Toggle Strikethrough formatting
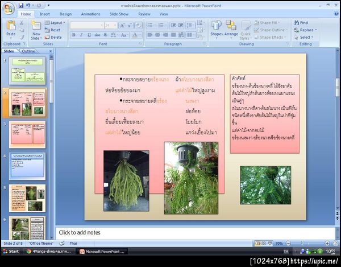 point(97,35)
